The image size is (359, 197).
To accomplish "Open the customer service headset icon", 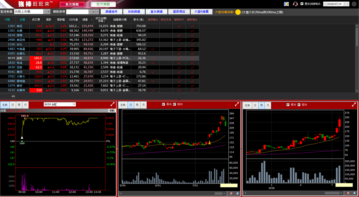I will [295, 4].
